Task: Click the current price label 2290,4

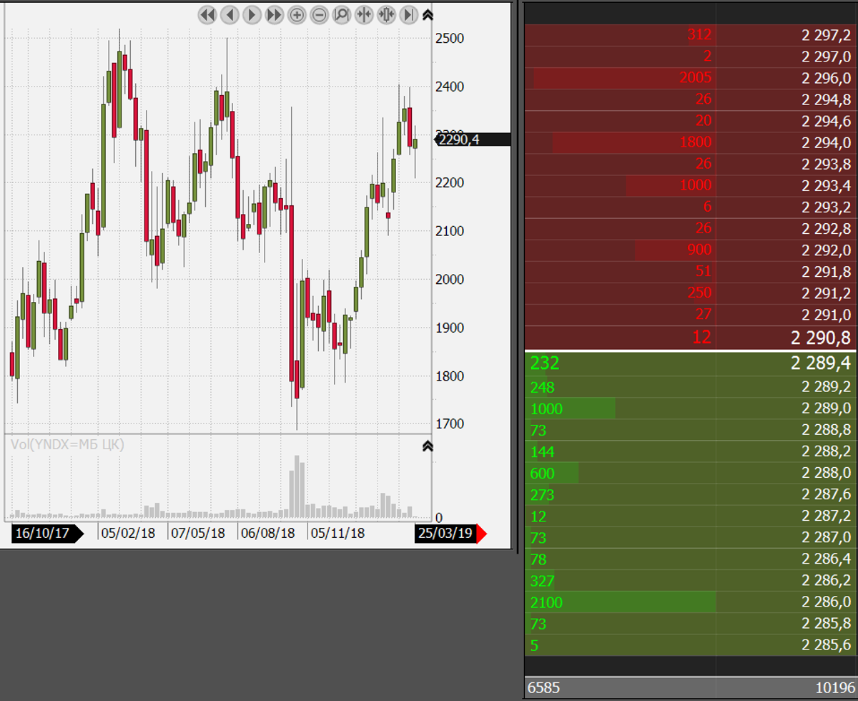Action: click(473, 139)
